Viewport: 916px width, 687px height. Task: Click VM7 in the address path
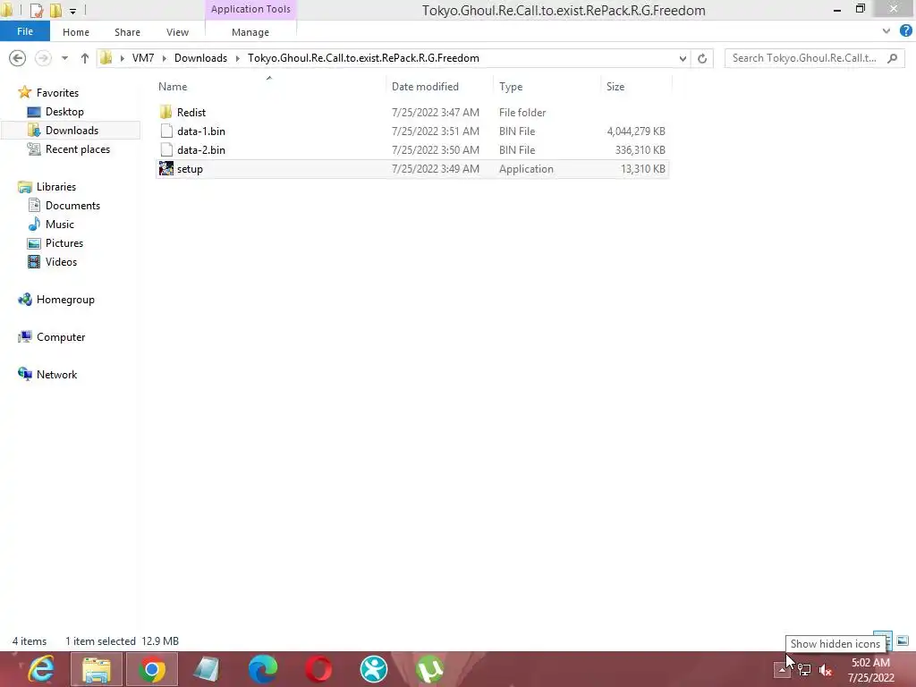[143, 58]
